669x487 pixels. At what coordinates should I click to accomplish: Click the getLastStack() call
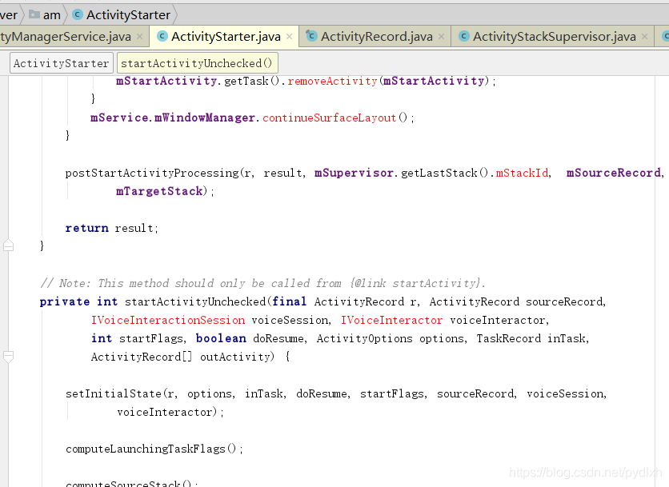tap(445, 173)
